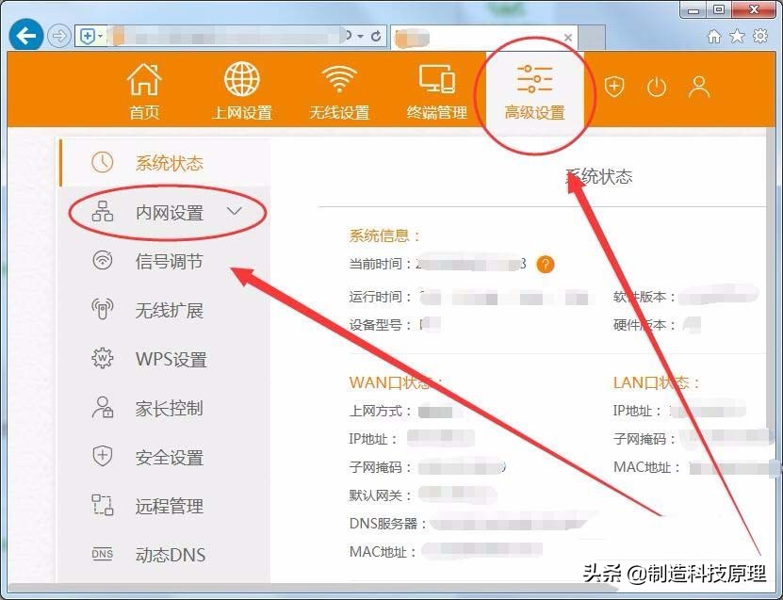Click the signal icon beside 信号调节
783x600 pixels.
[103, 260]
